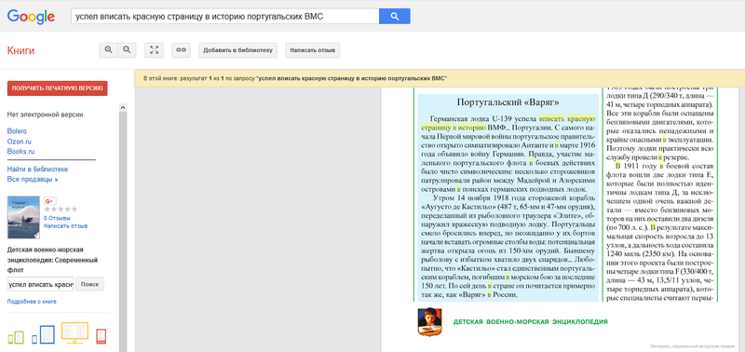The width and height of the screenshot is (745, 352).
Task: Click the yellow desktop monitor icon
Action: [x=74, y=333]
